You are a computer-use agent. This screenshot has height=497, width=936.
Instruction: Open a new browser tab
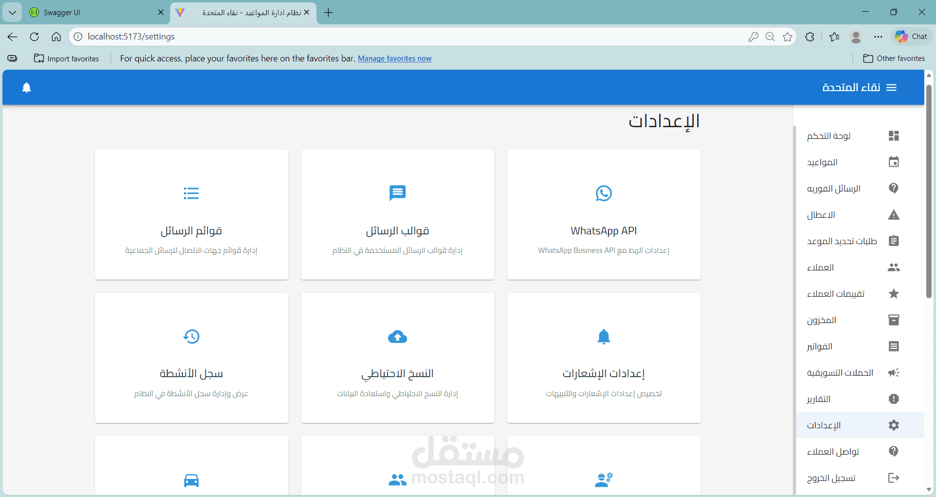tap(329, 13)
